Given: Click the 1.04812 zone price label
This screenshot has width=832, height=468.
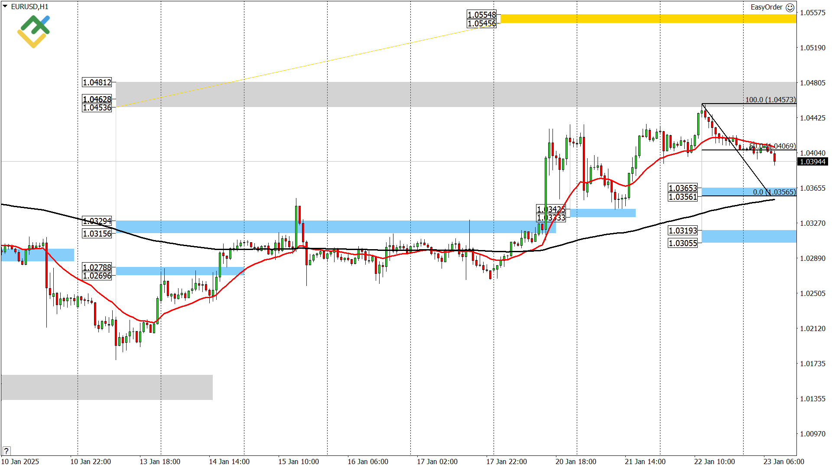Looking at the screenshot, I should 97,82.
